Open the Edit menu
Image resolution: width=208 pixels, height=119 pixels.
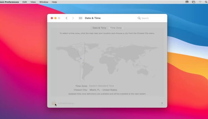pyautogui.click(x=24, y=2)
